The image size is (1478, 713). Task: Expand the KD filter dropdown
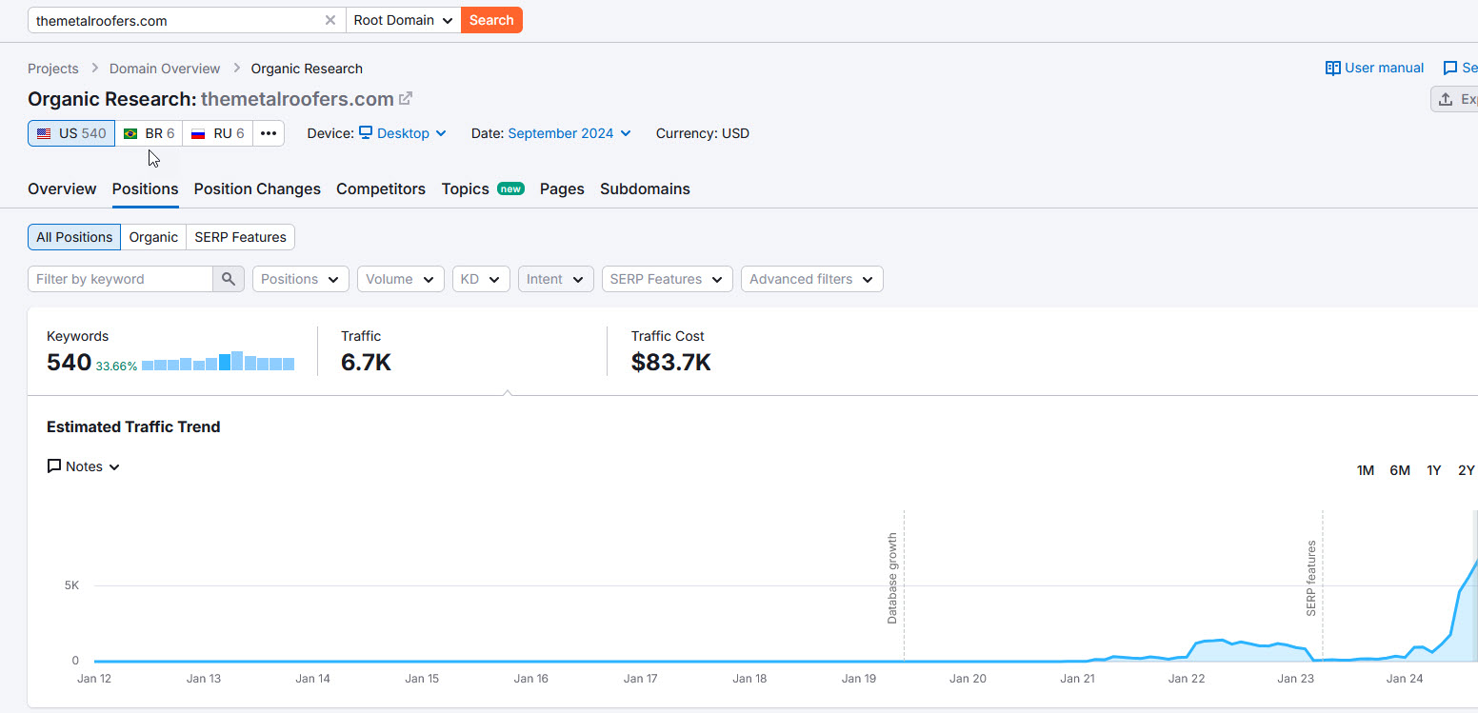pyautogui.click(x=481, y=279)
